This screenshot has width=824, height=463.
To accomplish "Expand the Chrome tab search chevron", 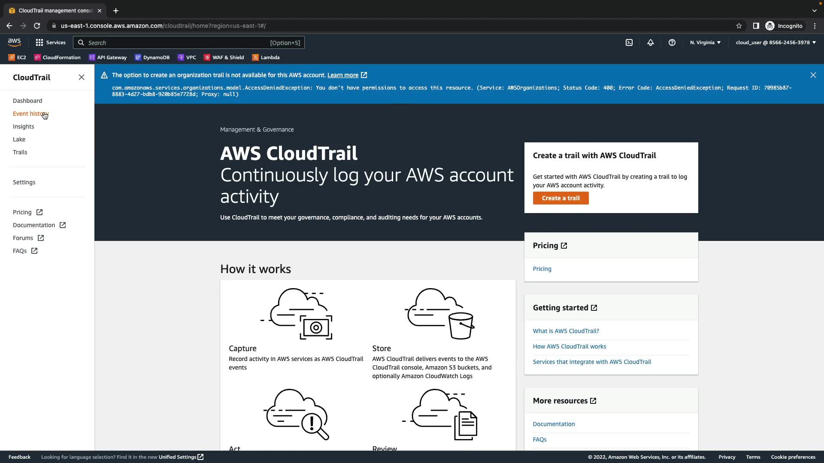I will point(814,11).
